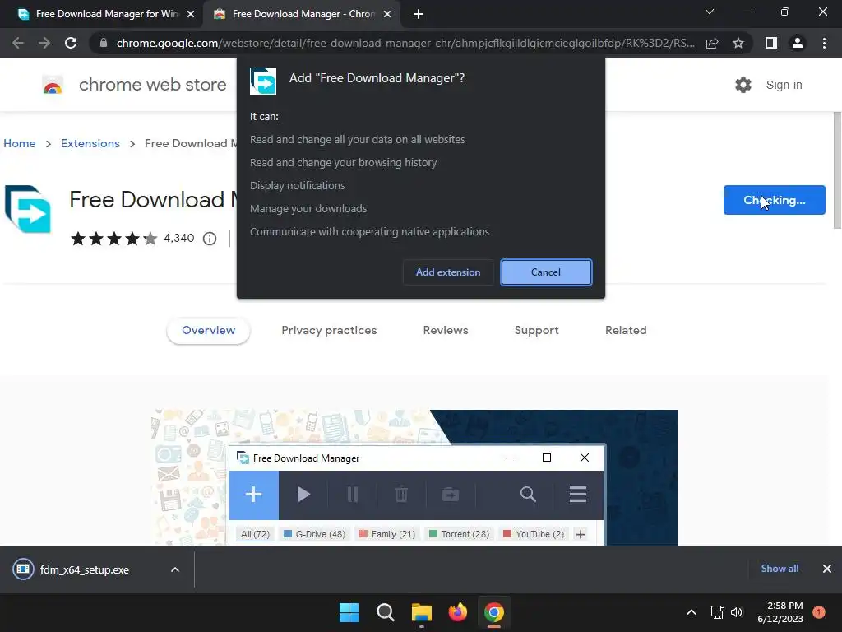
Task: Open Chrome three-dot menu
Action: click(x=824, y=43)
